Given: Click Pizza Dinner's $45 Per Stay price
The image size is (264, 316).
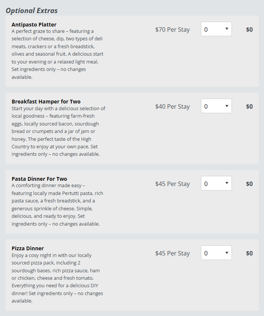Looking at the screenshot, I should 173,253.
